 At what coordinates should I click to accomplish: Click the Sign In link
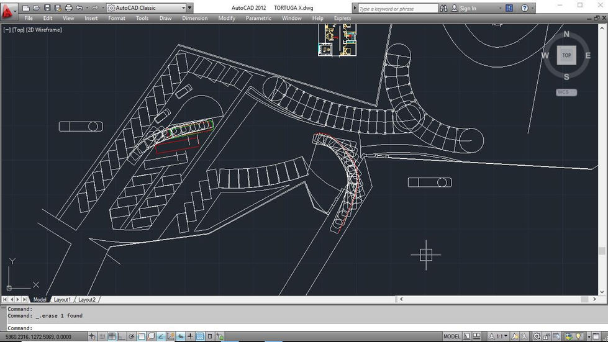[x=468, y=8]
